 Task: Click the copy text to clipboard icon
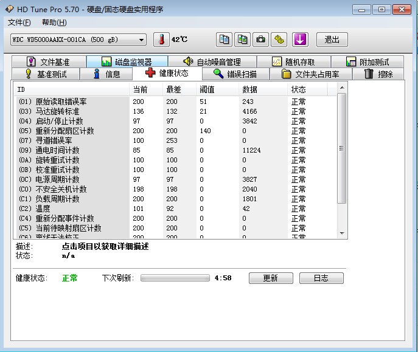click(x=224, y=40)
